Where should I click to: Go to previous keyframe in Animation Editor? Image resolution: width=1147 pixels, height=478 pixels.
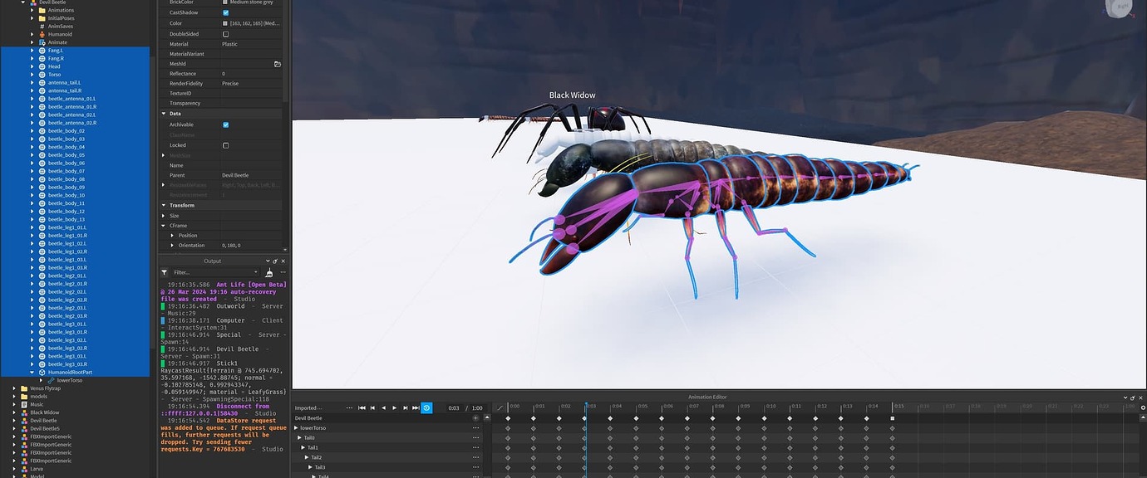pos(372,407)
